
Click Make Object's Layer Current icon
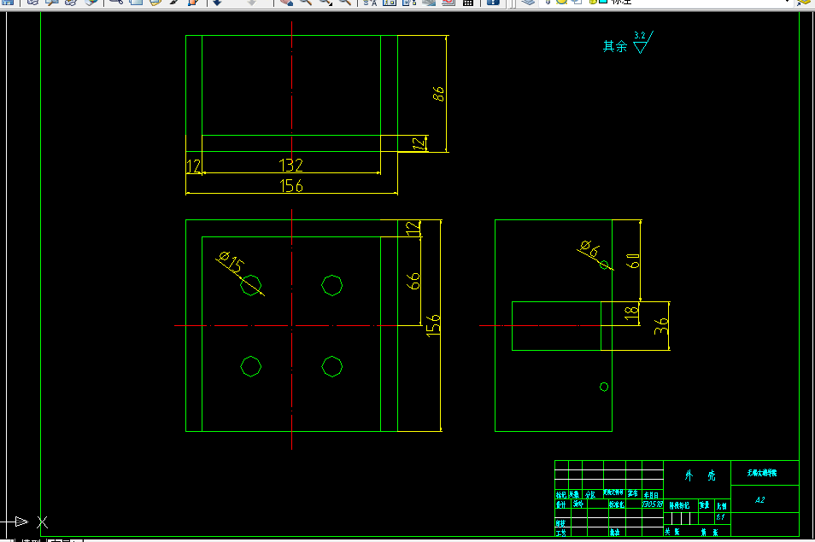coord(805,2)
